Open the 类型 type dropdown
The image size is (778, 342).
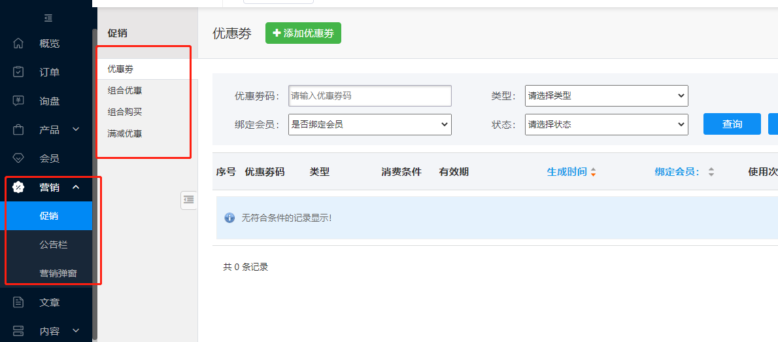coord(606,95)
